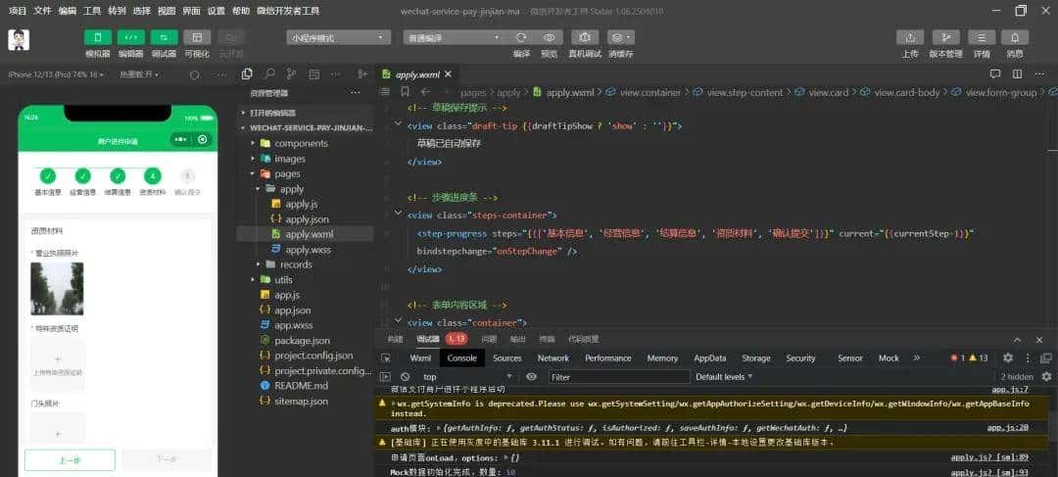This screenshot has height=477, width=1058.
Task: Open the app.js:20 source link
Action: pos(1007,428)
